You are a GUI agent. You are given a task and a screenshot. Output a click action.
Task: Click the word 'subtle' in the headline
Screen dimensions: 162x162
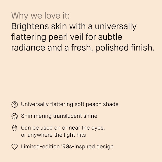[x=110, y=37]
